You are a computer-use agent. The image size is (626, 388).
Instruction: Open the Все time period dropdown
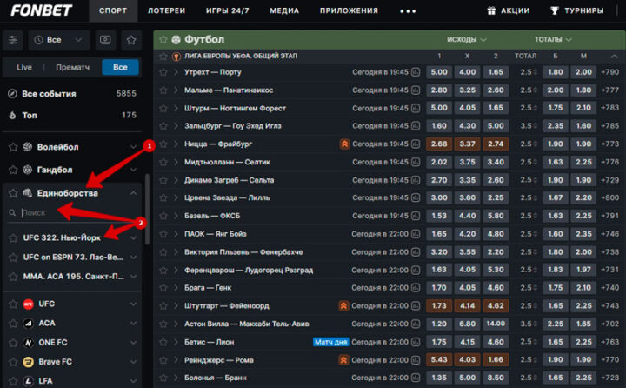tap(59, 40)
